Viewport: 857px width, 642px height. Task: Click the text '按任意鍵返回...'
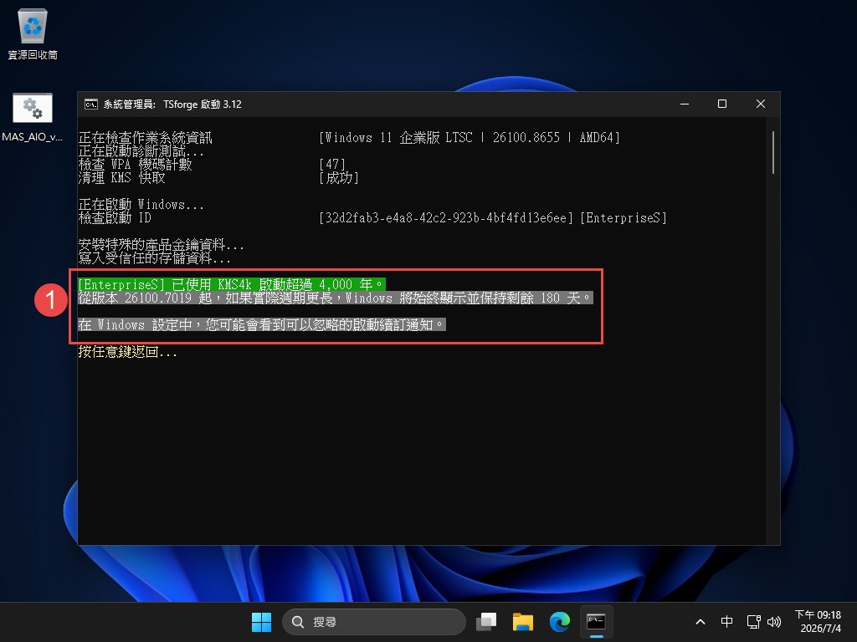coord(127,352)
